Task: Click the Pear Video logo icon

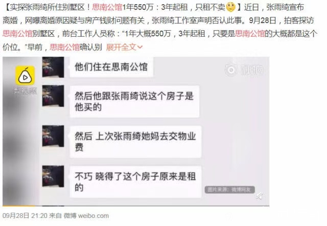Action: [25, 75]
